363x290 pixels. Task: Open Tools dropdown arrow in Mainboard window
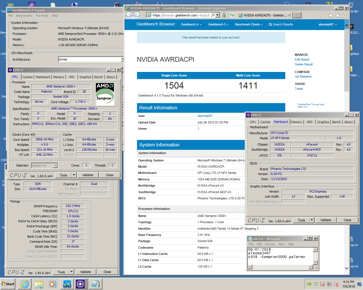(x=312, y=220)
